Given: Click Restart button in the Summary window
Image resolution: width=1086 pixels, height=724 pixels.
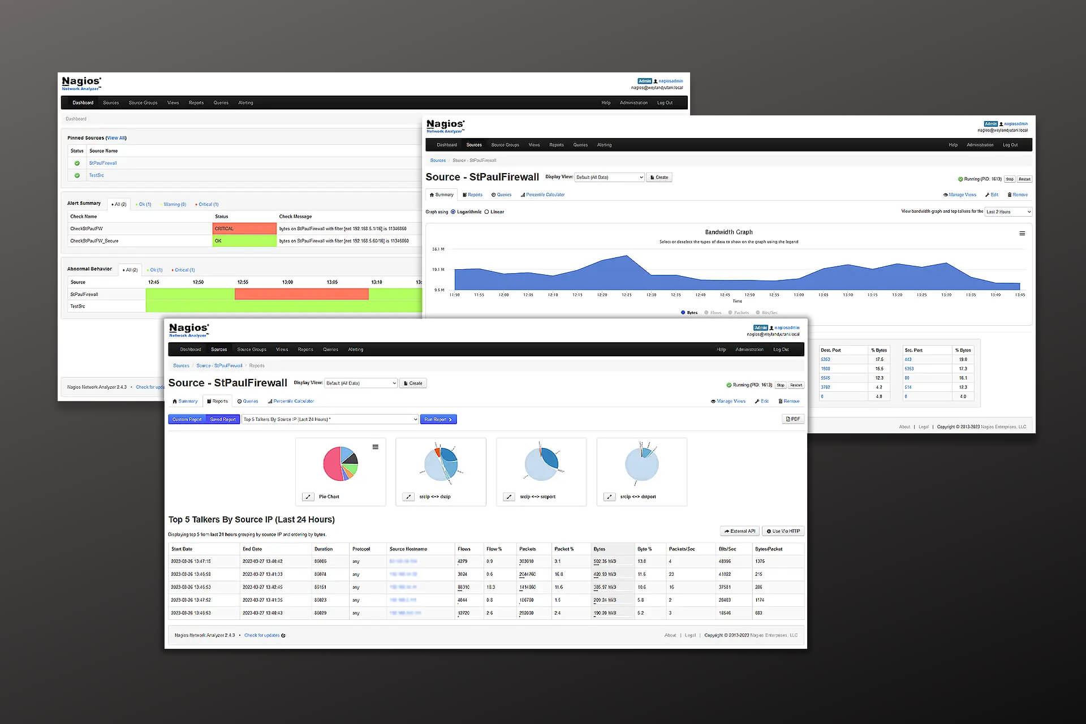Looking at the screenshot, I should coord(1024,179).
